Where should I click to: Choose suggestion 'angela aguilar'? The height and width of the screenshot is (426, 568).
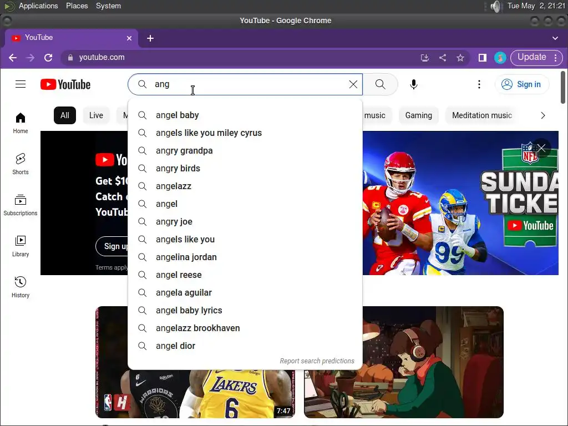click(245, 293)
